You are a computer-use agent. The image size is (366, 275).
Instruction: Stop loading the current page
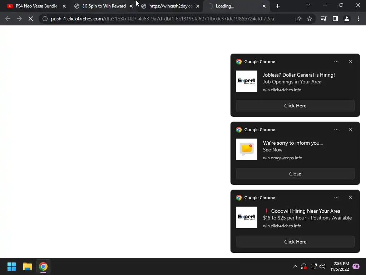31,19
